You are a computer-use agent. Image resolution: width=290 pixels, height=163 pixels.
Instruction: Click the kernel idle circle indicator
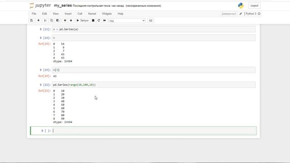(x=259, y=14)
